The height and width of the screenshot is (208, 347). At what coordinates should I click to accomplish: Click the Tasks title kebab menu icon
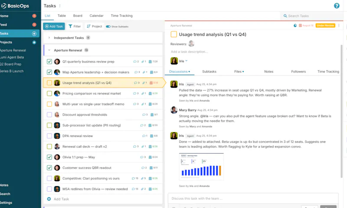tap(60, 6)
